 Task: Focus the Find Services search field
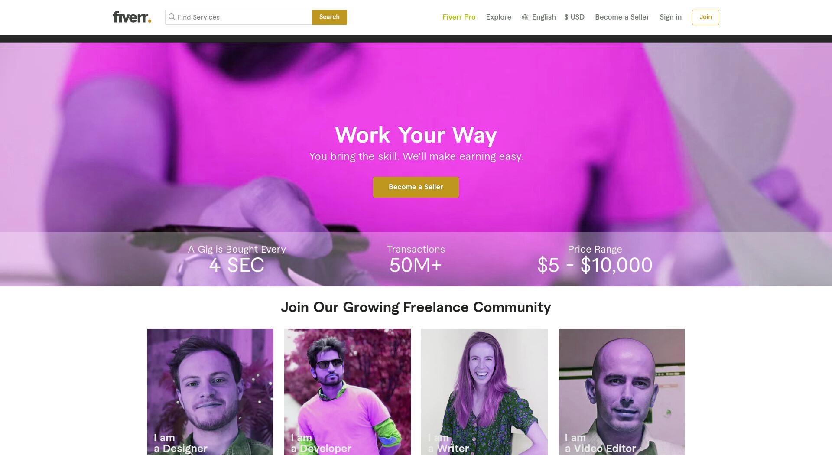pos(239,17)
